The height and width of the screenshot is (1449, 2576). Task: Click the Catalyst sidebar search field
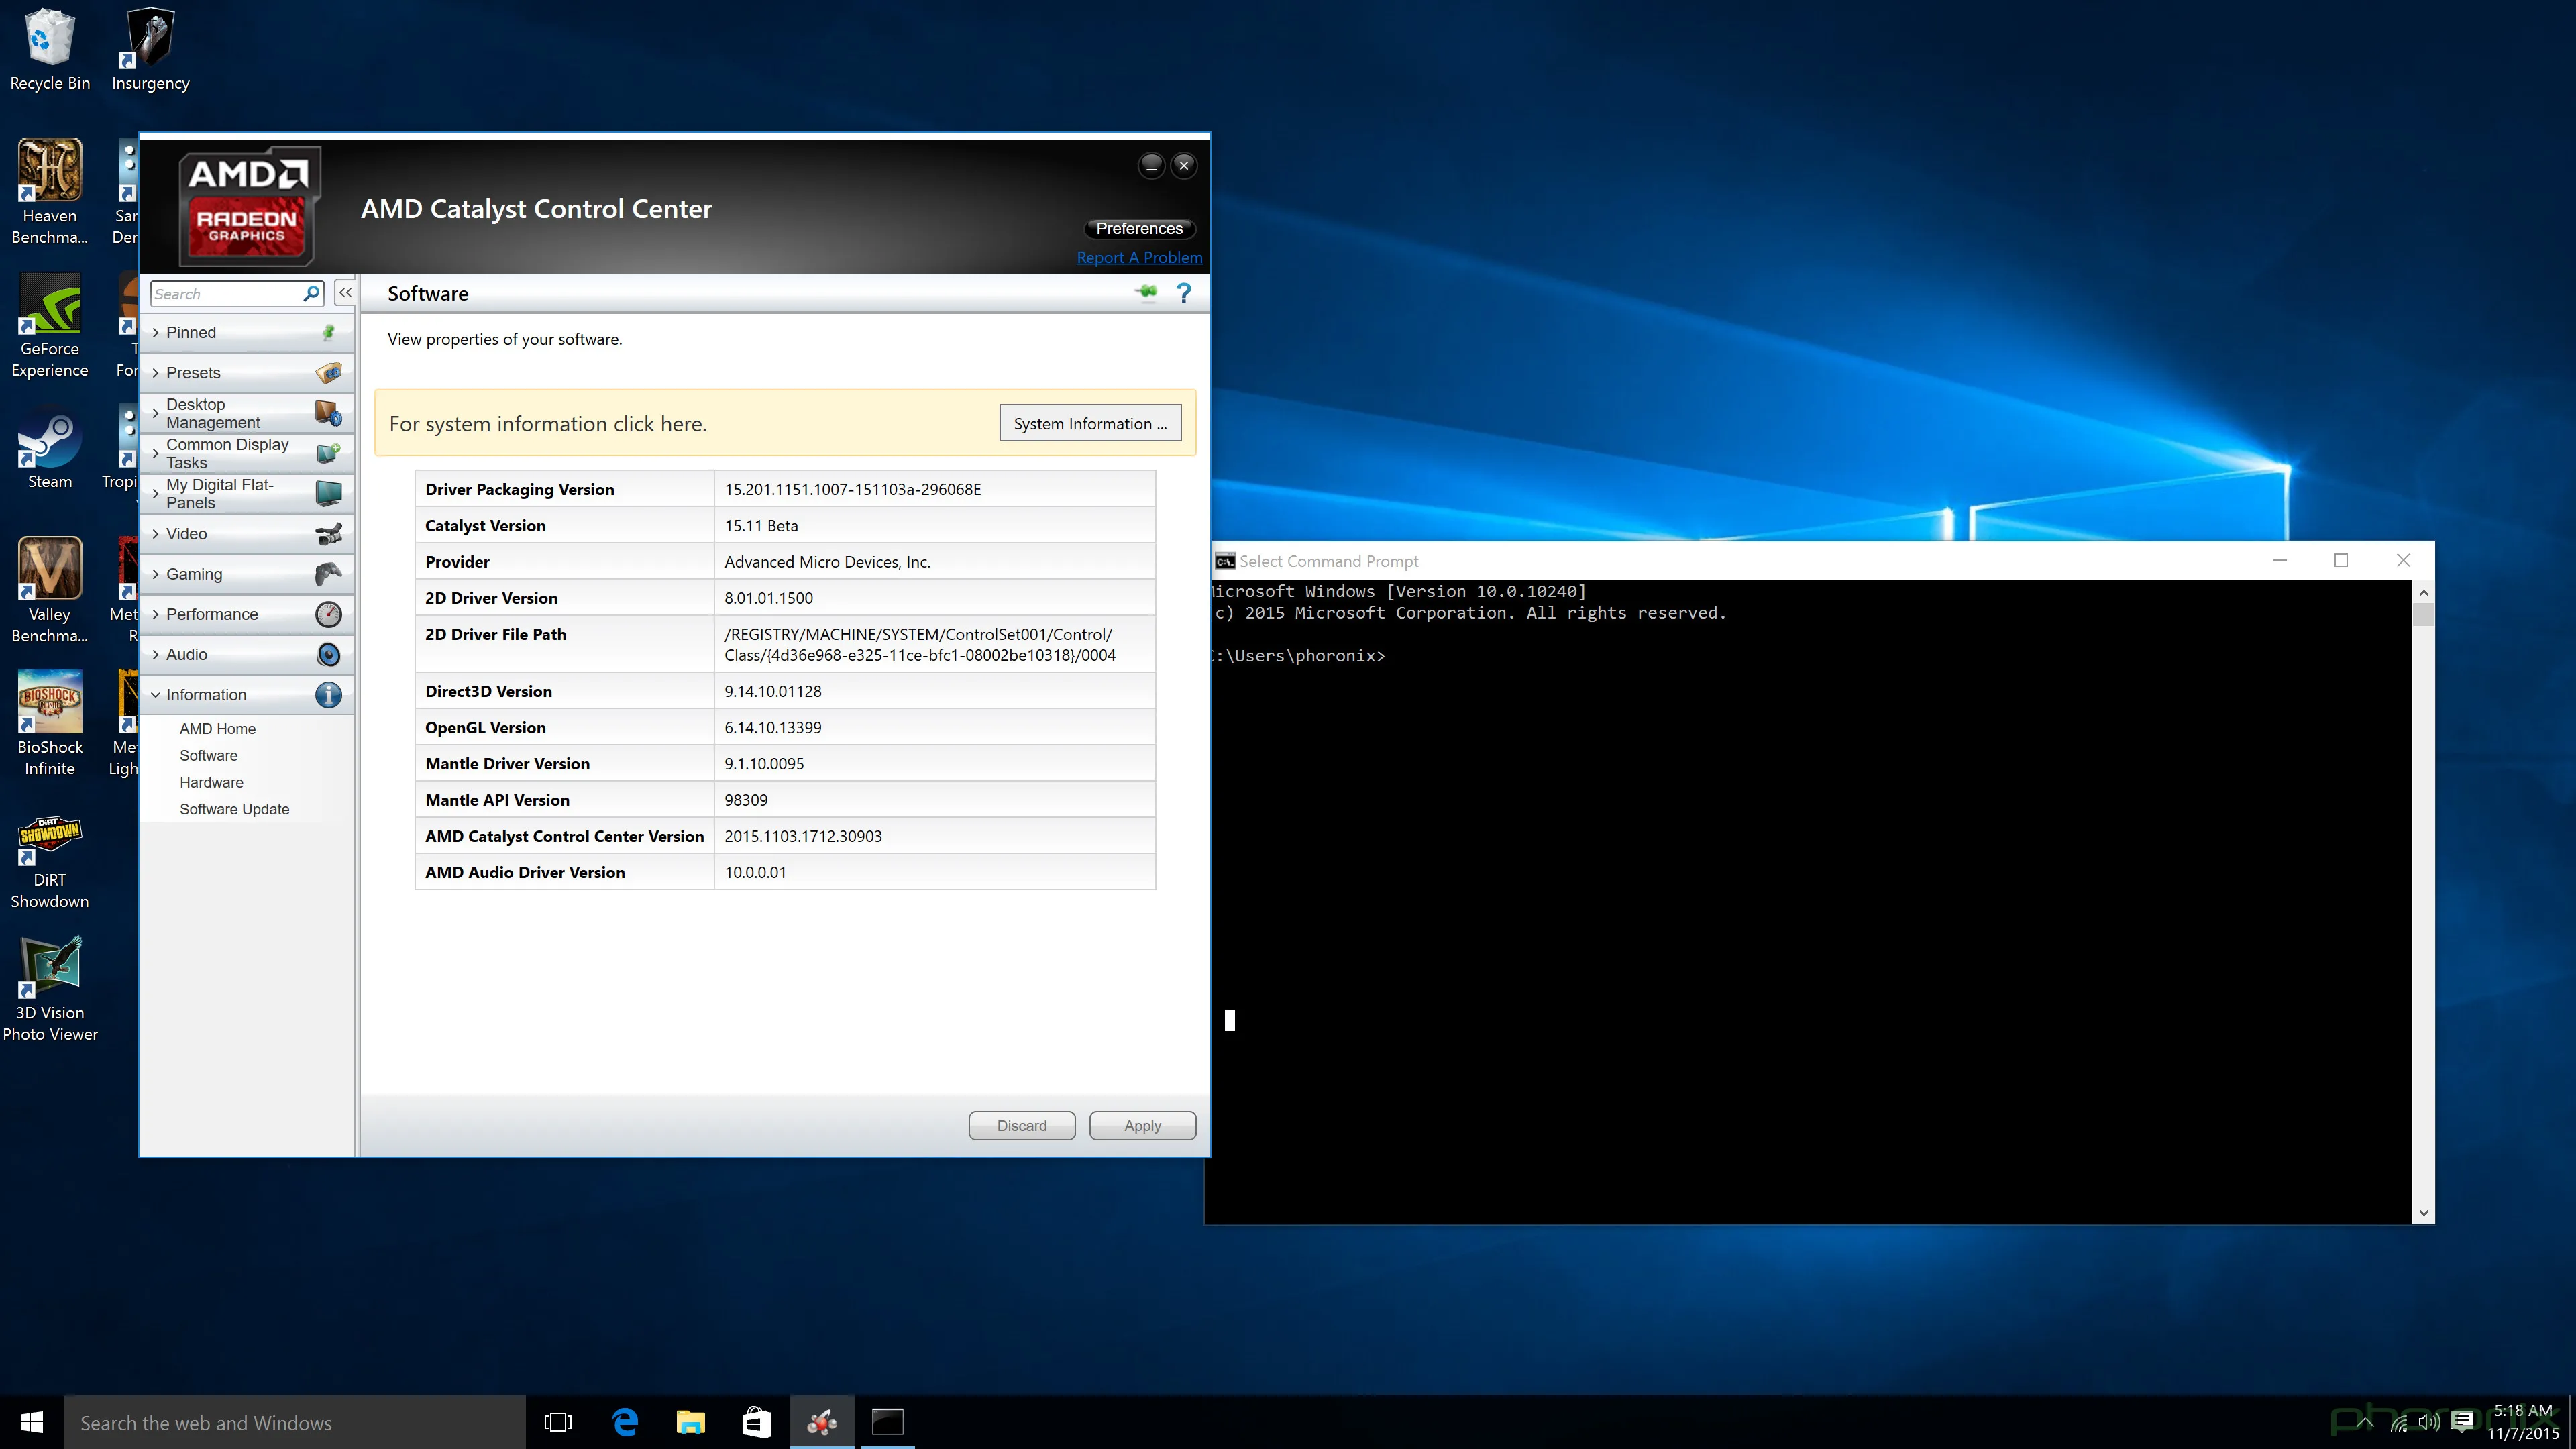[225, 294]
